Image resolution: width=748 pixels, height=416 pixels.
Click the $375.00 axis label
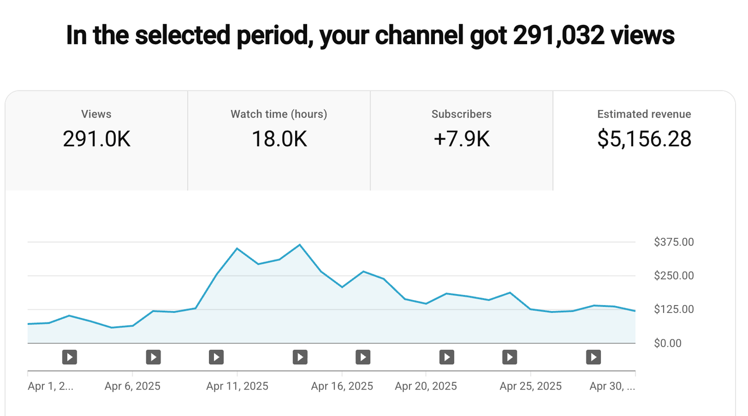pyautogui.click(x=674, y=242)
